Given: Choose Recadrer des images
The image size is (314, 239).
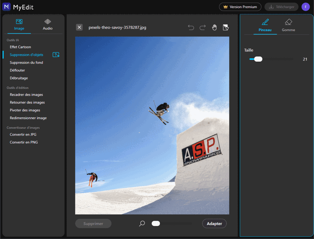Looking at the screenshot, I should click(x=26, y=95).
